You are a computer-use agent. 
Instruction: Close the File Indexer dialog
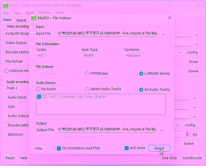coord(170,18)
